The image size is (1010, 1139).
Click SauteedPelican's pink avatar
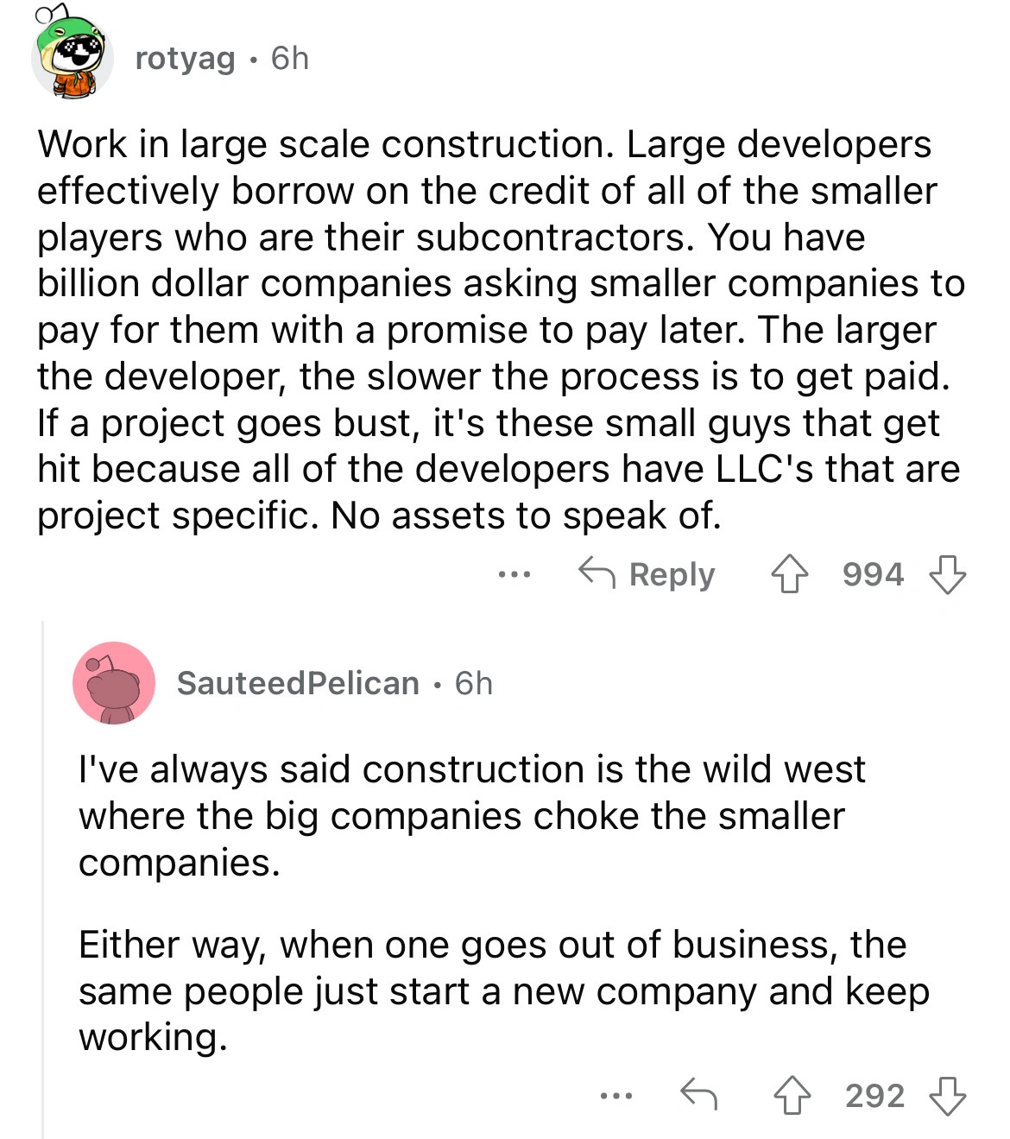(114, 683)
